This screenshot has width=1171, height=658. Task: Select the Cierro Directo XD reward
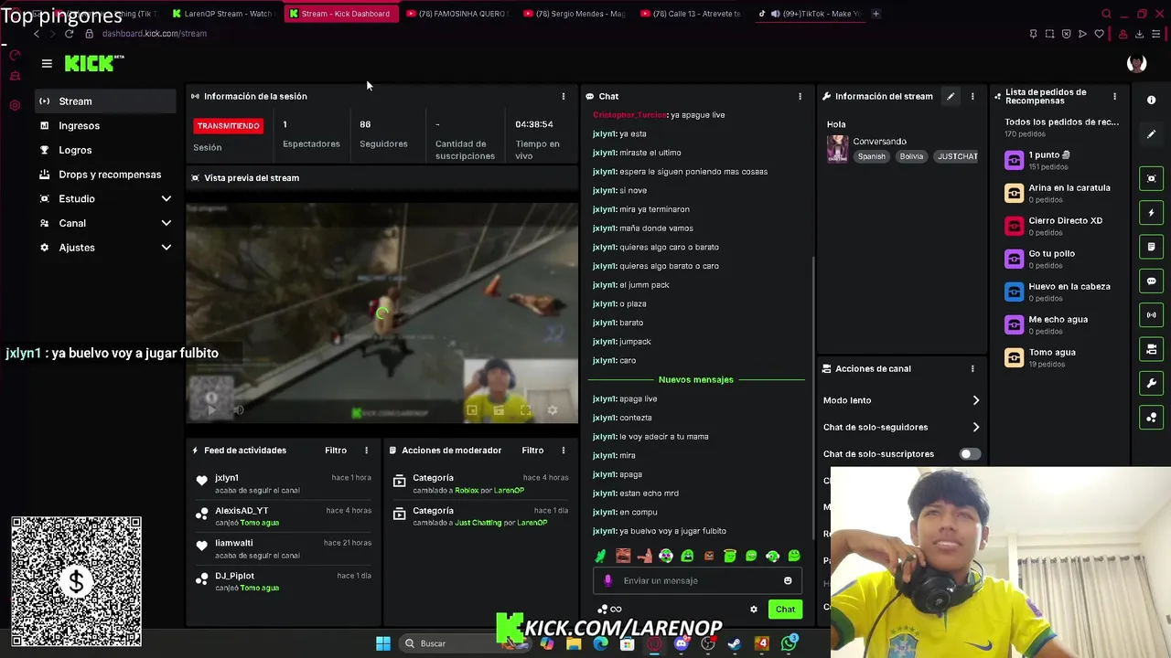1059,226
